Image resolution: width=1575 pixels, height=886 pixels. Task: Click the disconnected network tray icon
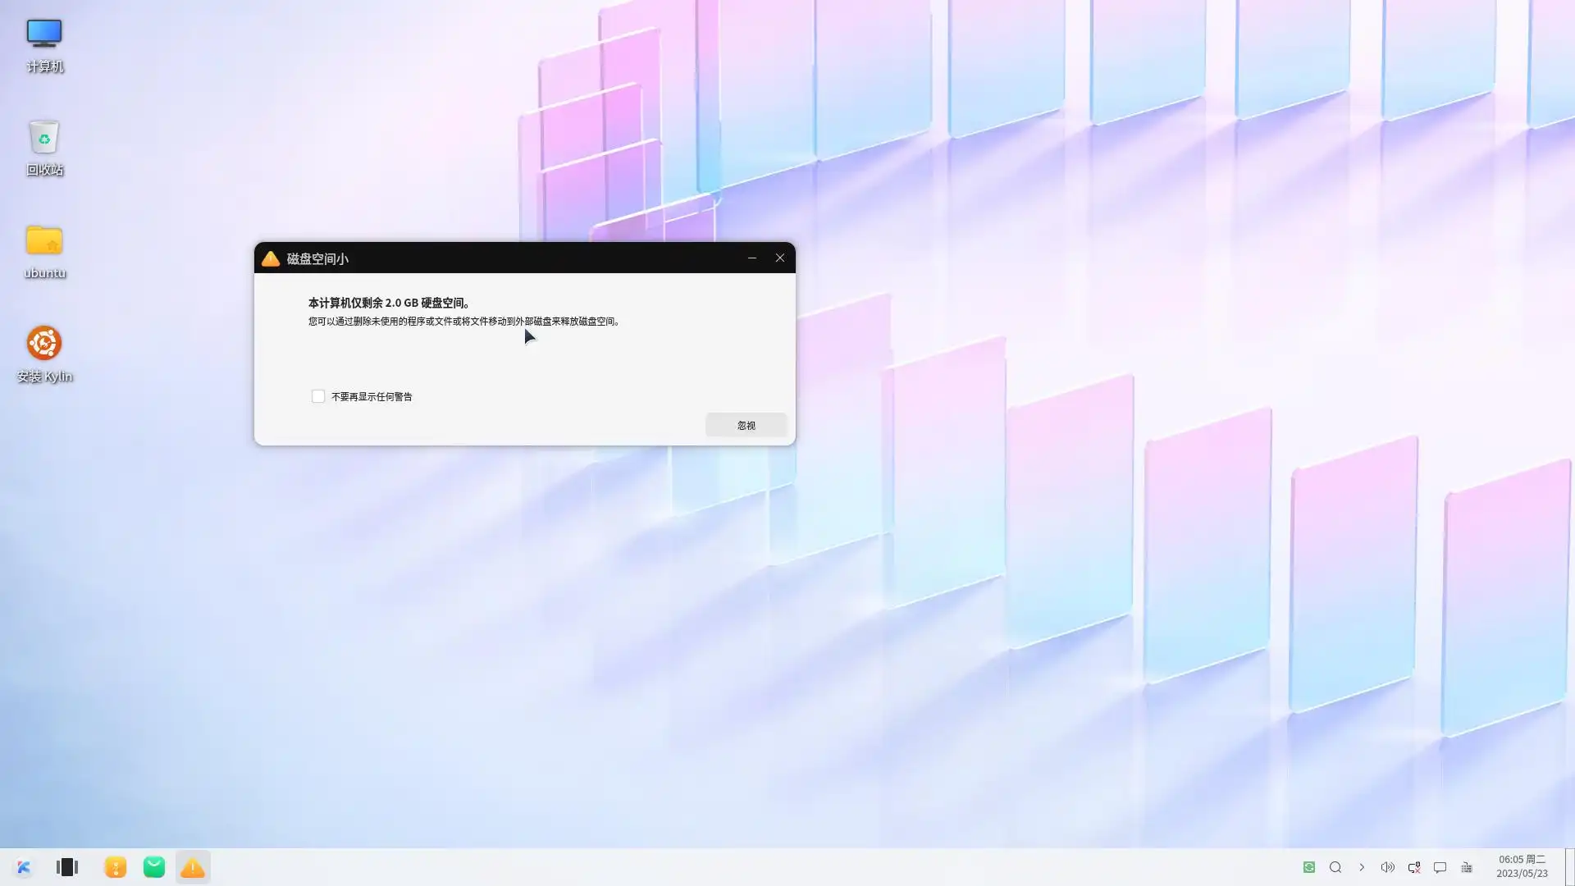pos(1414,867)
